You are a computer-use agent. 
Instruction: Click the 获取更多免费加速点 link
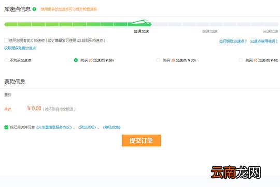pyautogui.click(x=20, y=48)
